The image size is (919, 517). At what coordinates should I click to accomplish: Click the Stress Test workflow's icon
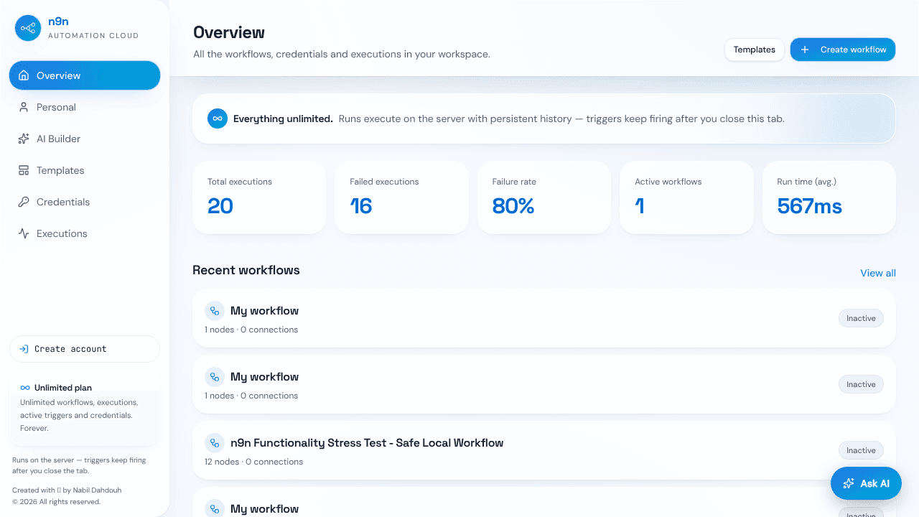[215, 443]
